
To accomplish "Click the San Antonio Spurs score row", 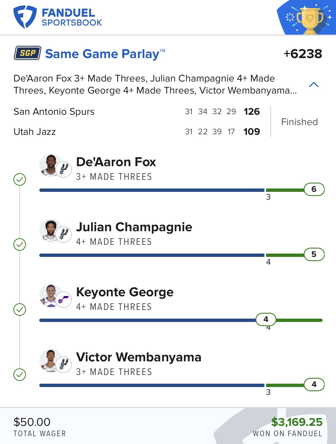I will point(137,112).
